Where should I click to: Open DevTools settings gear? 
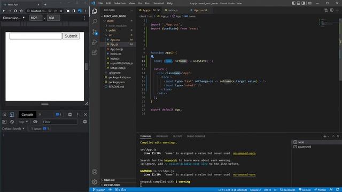click(70, 115)
